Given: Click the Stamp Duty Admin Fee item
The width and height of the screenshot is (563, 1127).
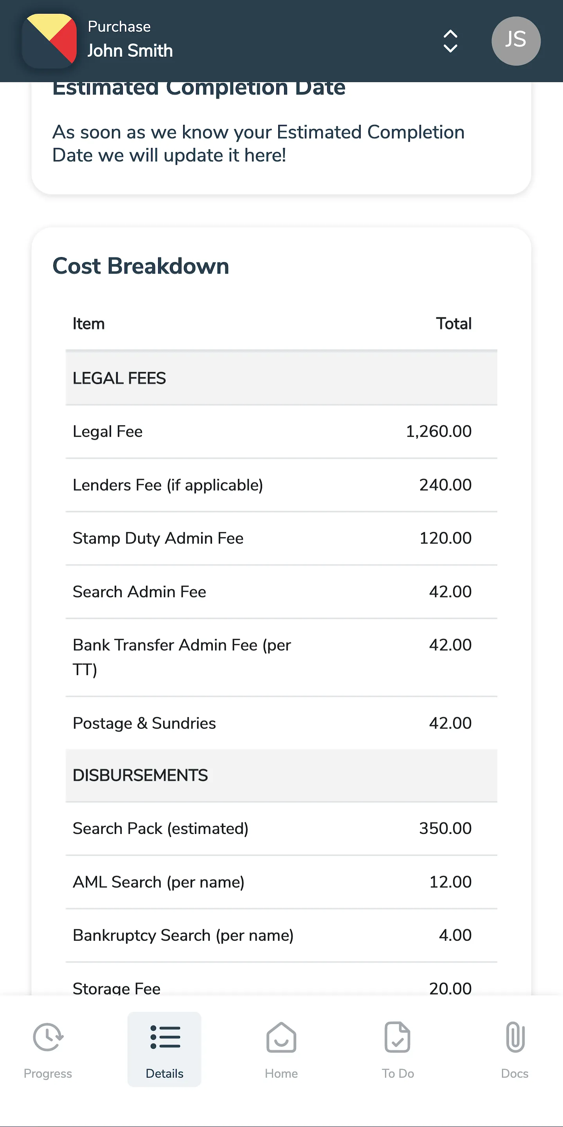Looking at the screenshot, I should pyautogui.click(x=158, y=538).
